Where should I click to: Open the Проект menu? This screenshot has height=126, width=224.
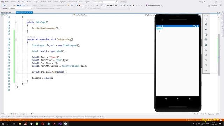[29, 2]
